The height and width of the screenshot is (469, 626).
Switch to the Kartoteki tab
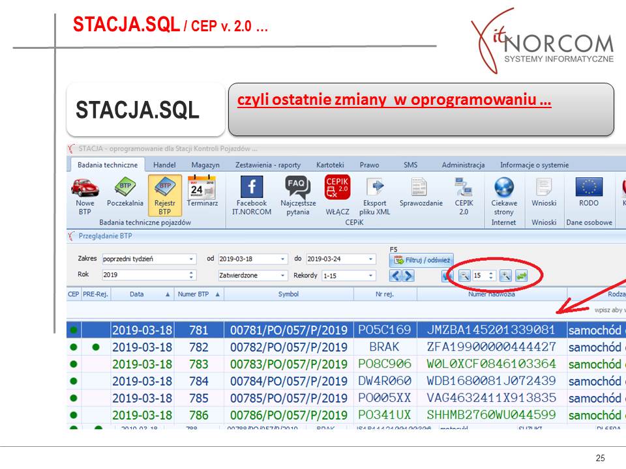coord(330,165)
